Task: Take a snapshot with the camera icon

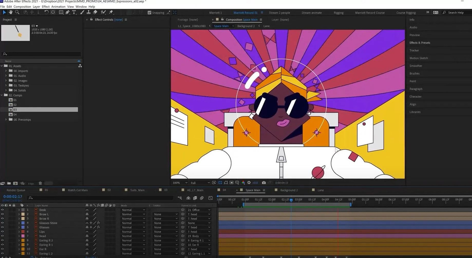Action: (264, 183)
